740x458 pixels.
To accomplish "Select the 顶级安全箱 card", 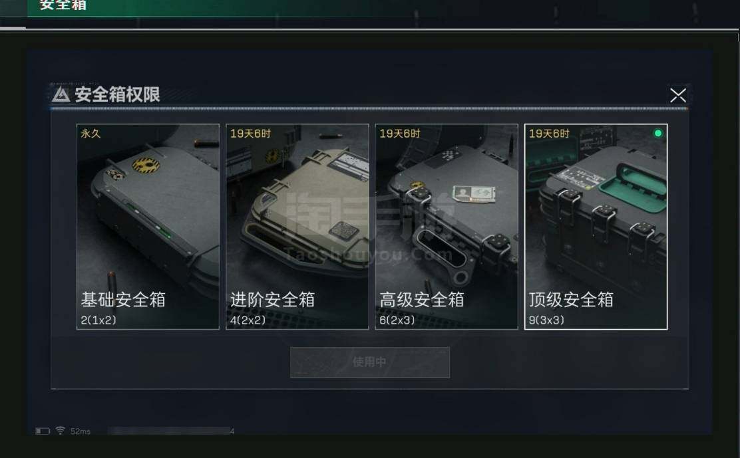I will point(596,227).
